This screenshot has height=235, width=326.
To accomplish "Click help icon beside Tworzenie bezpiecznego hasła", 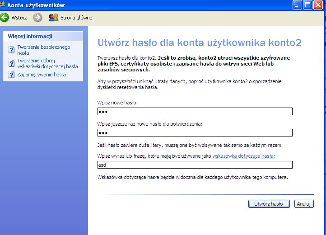I will pyautogui.click(x=12, y=50).
